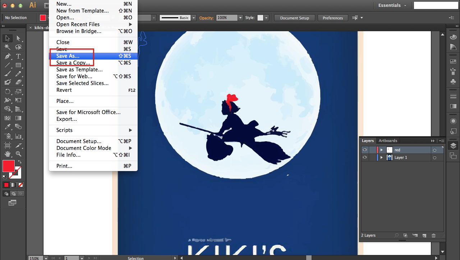This screenshot has width=460, height=260.
Task: Activate the Pencil tool
Action: [18, 74]
